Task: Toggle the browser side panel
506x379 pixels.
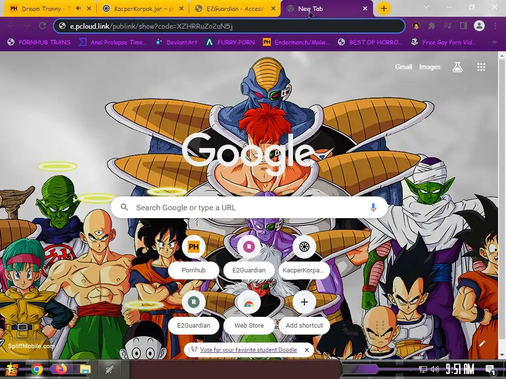Action: click(x=464, y=26)
